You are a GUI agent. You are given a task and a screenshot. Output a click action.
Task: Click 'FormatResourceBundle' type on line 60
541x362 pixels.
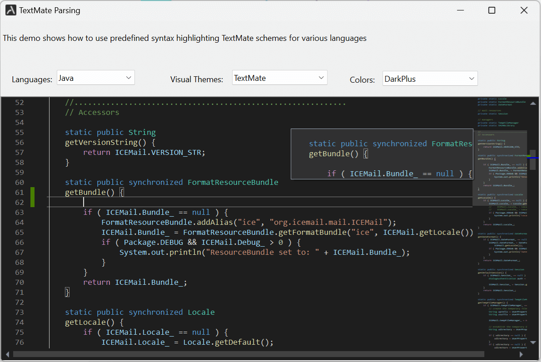click(x=233, y=183)
